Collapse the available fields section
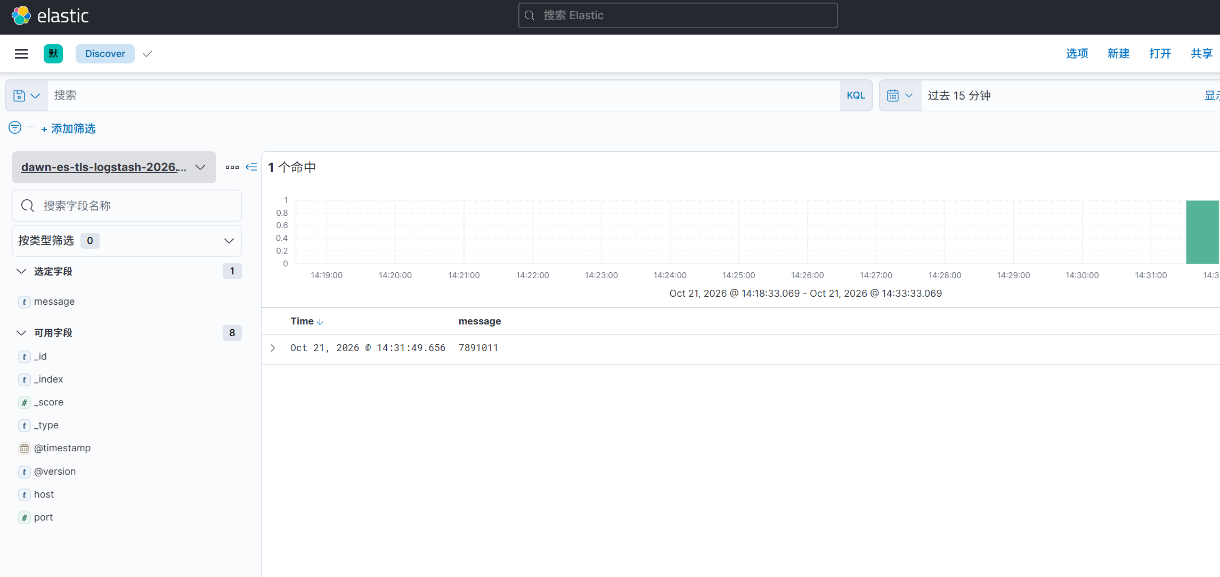This screenshot has height=577, width=1220. [21, 333]
